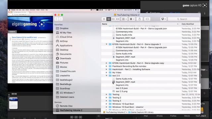Choose ProRes export in Game Capture HD

pyautogui.click(x=173, y=116)
